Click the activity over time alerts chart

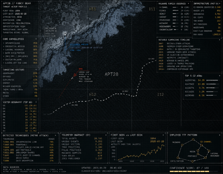(140, 153)
